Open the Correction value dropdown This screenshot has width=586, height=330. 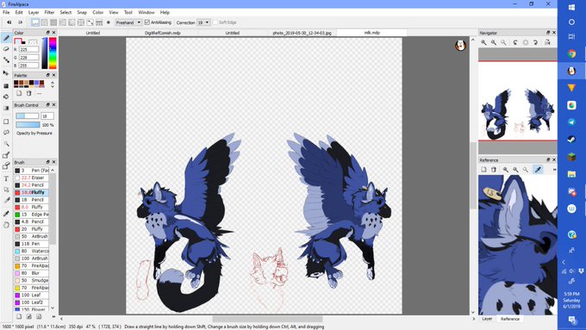tap(203, 22)
